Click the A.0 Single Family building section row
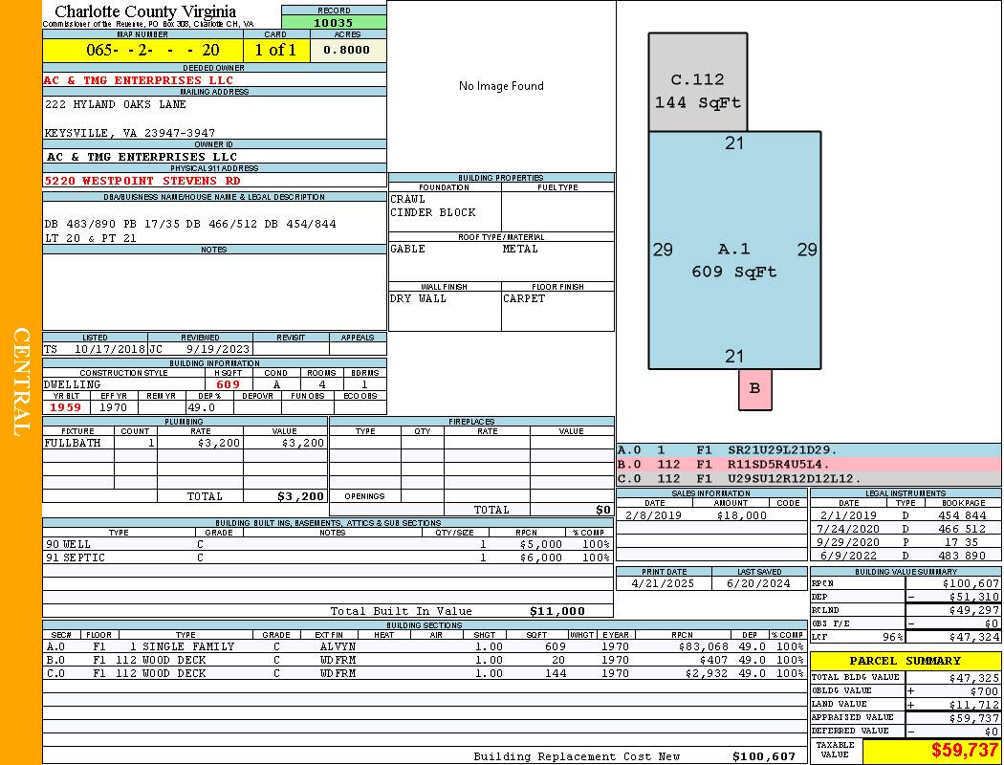 click(x=424, y=646)
